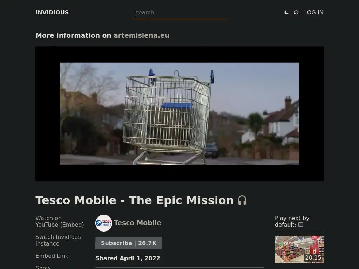Open Watch on YouTube link

coord(48,218)
